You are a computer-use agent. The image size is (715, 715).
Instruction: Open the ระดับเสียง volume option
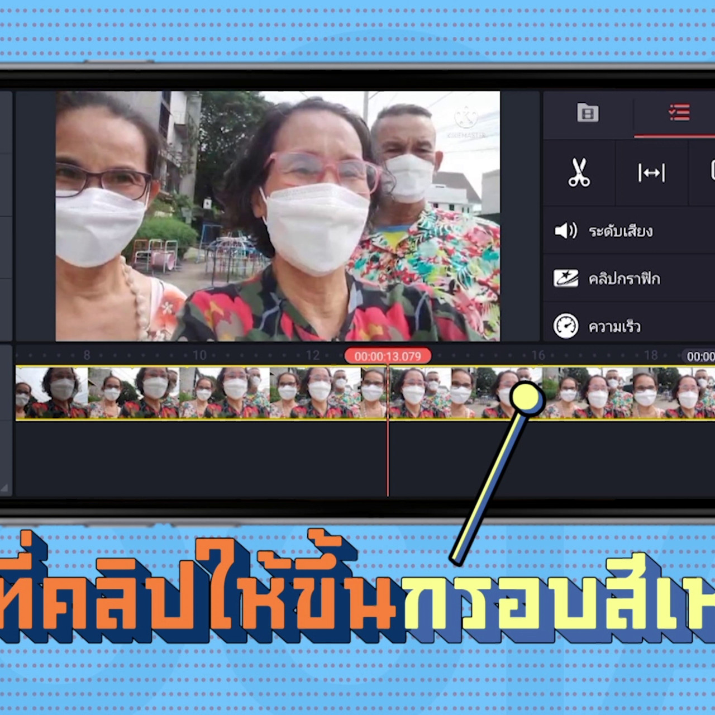coord(629,231)
